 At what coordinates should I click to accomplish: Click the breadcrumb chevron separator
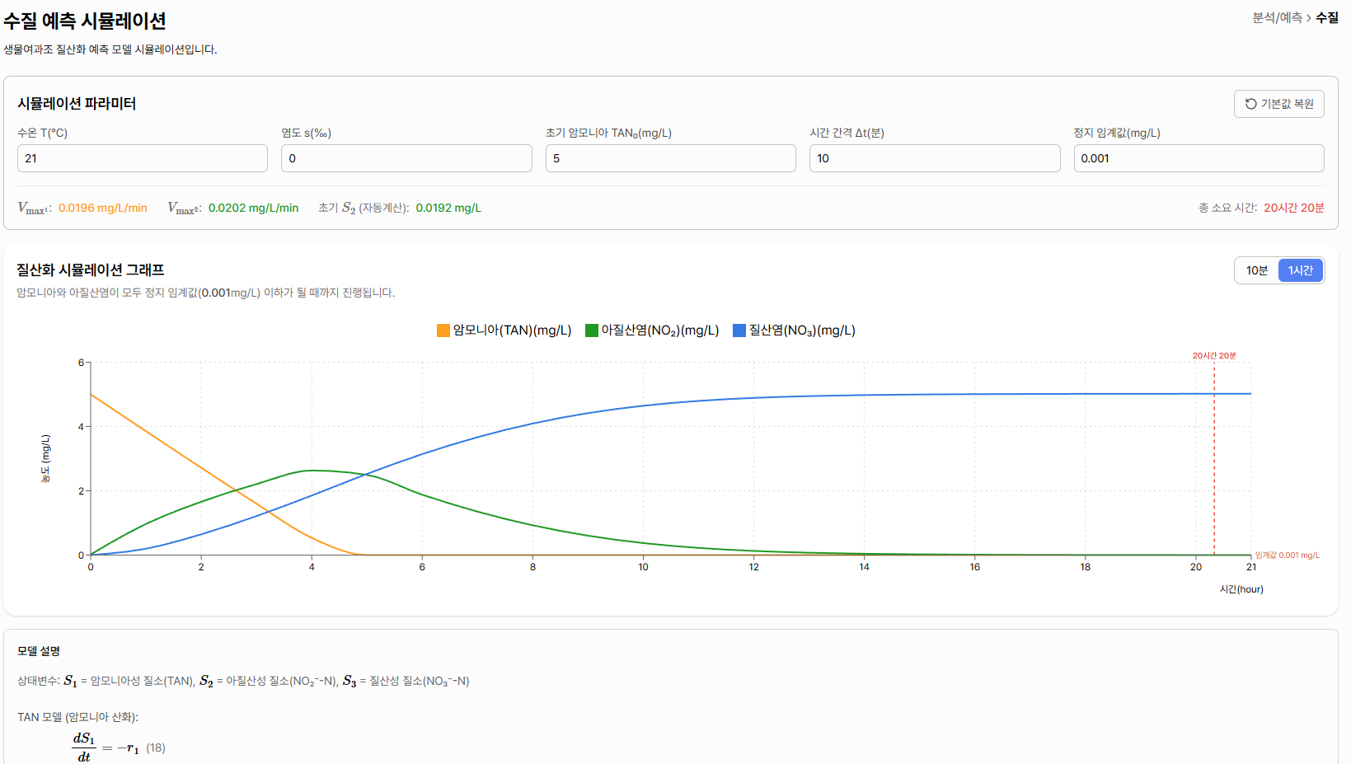(1309, 17)
